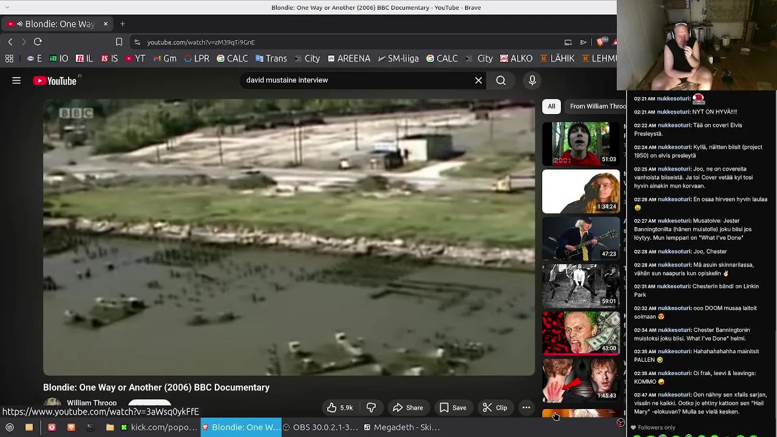This screenshot has height=437, width=777.
Task: Open the IO bookmark
Action: pyautogui.click(x=59, y=58)
